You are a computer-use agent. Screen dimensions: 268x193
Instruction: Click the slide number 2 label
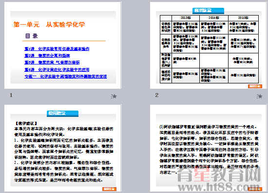point(157,95)
